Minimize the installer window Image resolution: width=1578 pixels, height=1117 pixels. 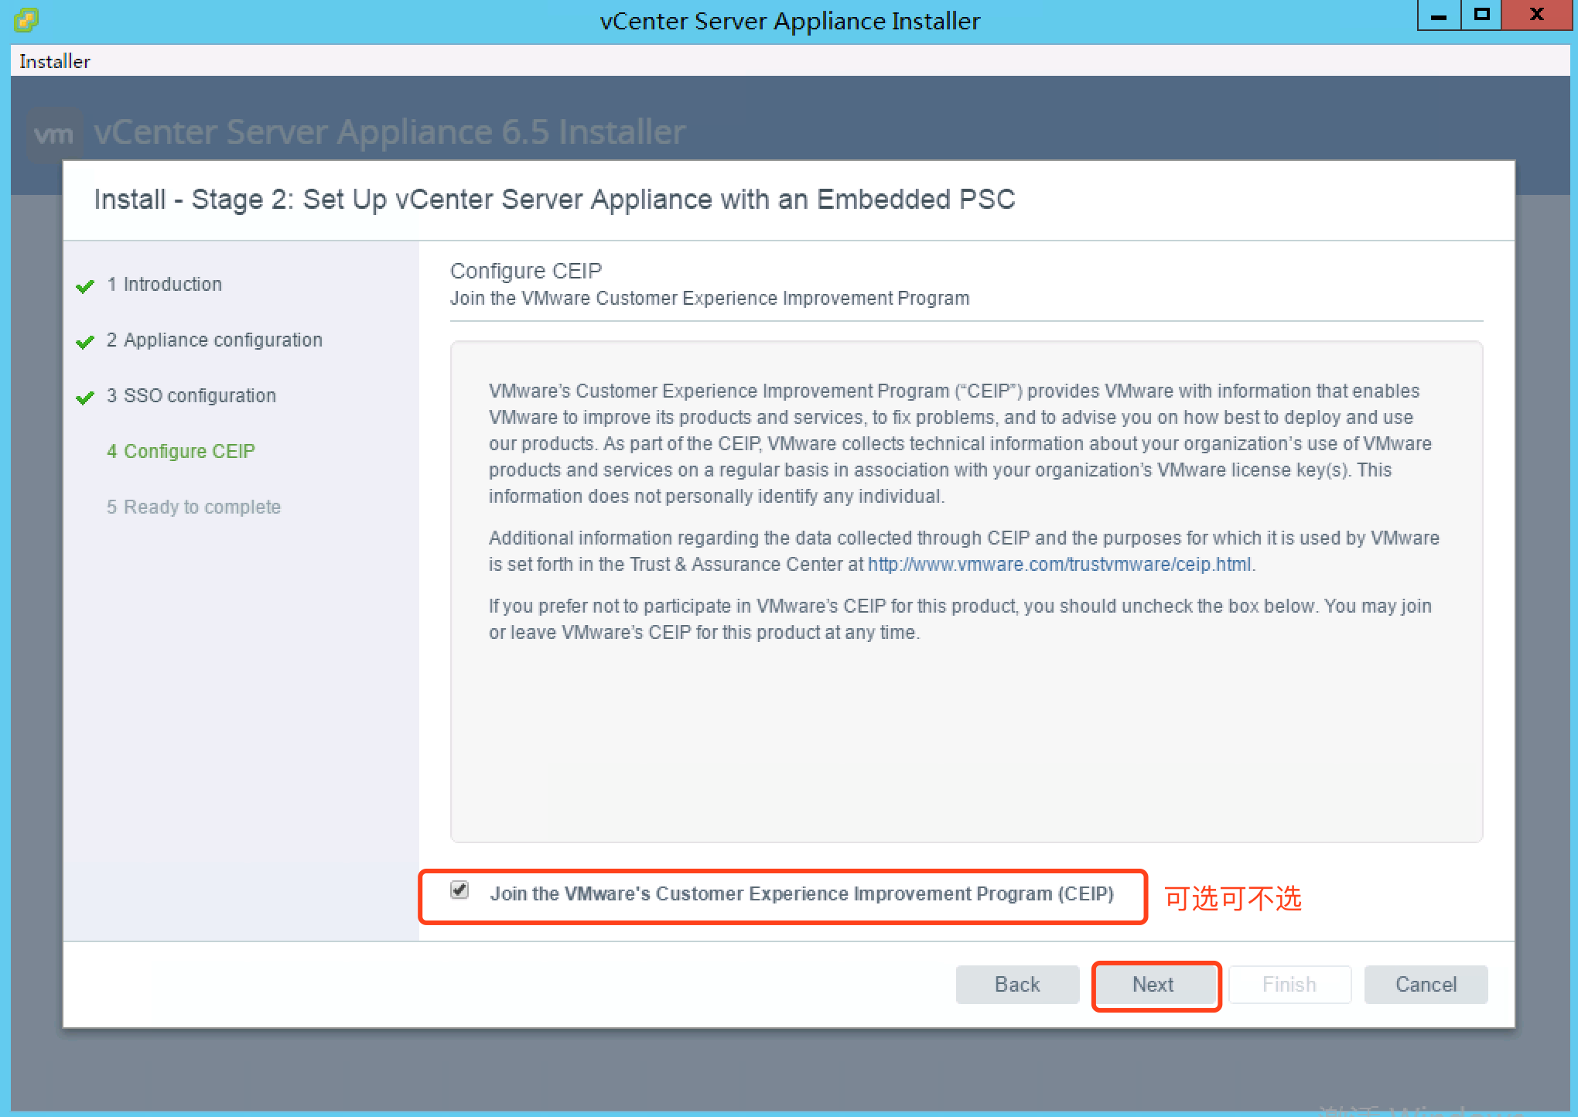click(x=1439, y=15)
